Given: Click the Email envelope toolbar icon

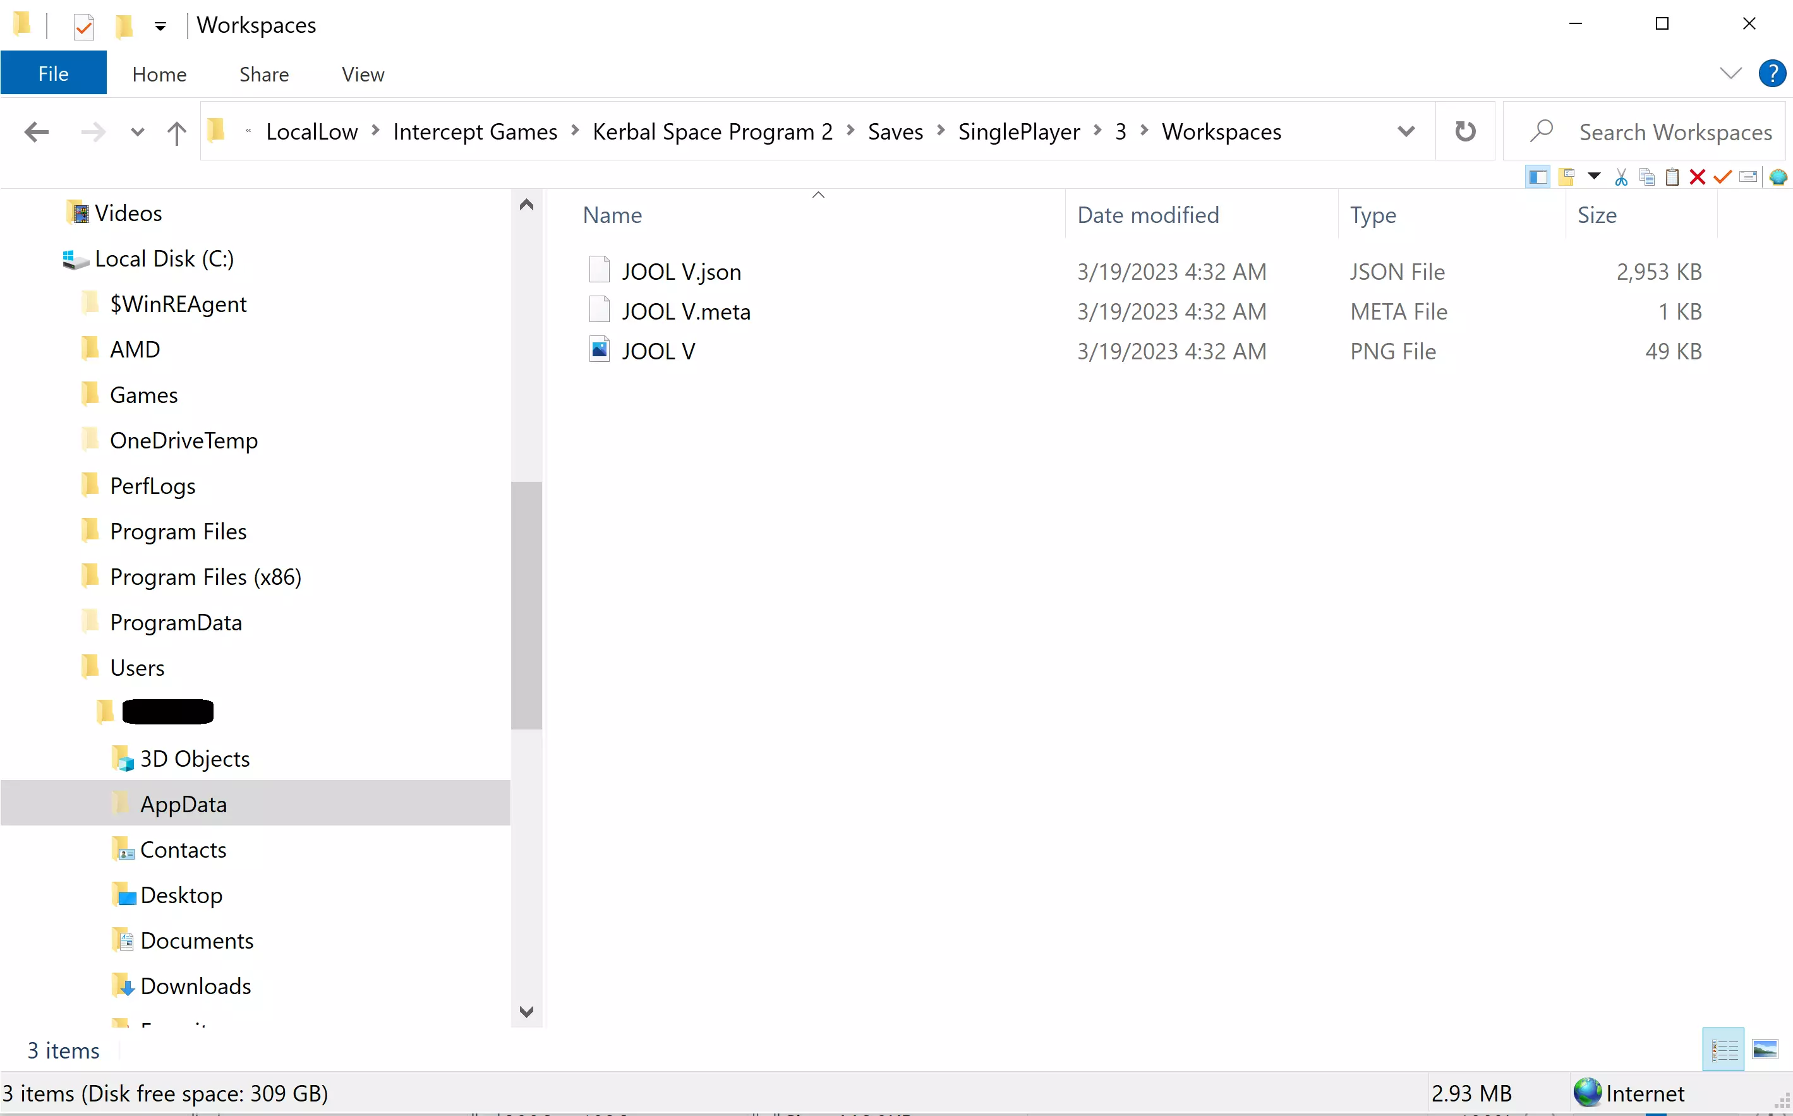Looking at the screenshot, I should click(x=1748, y=177).
